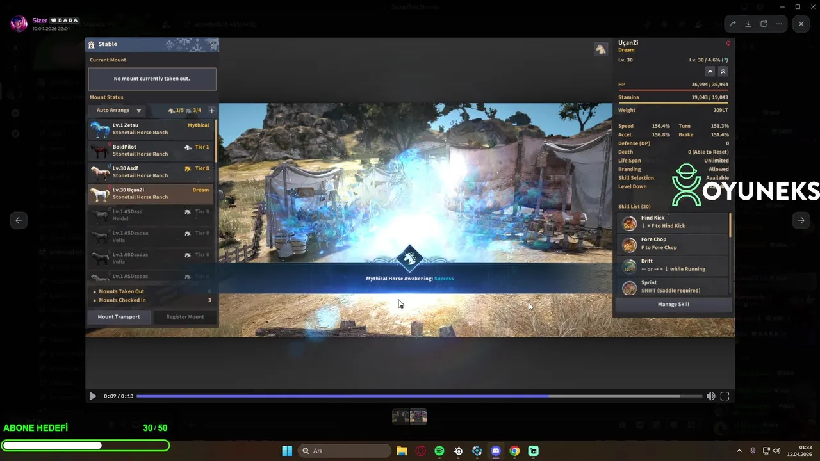Click double up-arrow button under level

pos(723,72)
